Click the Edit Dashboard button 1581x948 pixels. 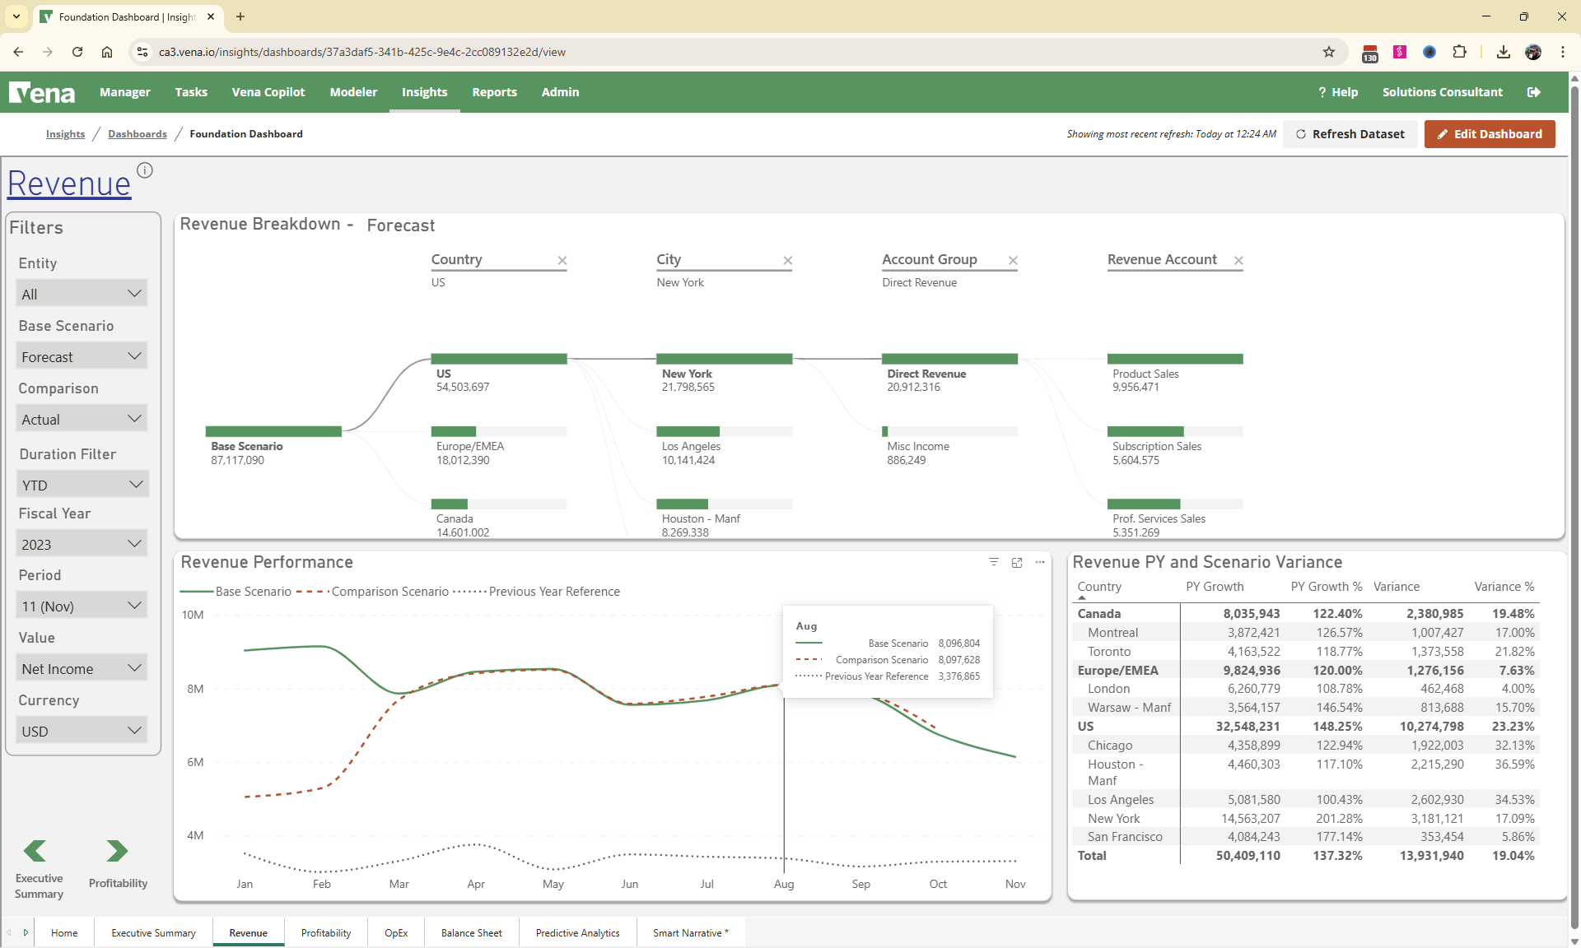pyautogui.click(x=1490, y=134)
